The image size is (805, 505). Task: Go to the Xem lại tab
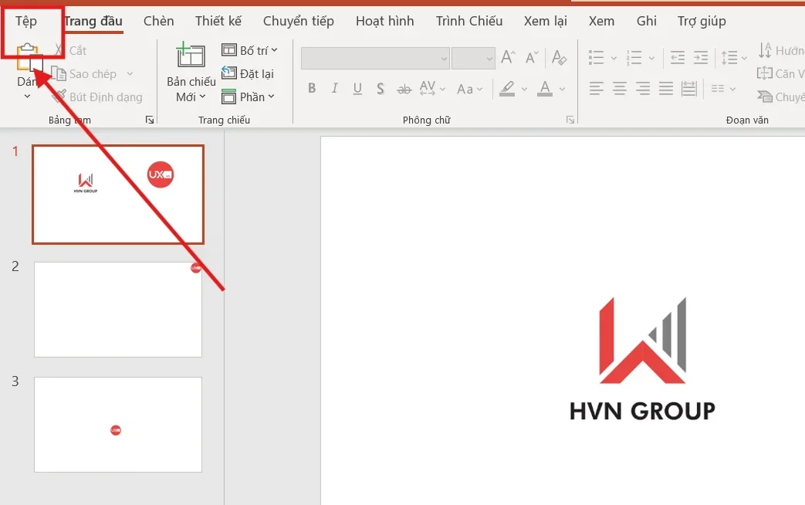coord(545,21)
